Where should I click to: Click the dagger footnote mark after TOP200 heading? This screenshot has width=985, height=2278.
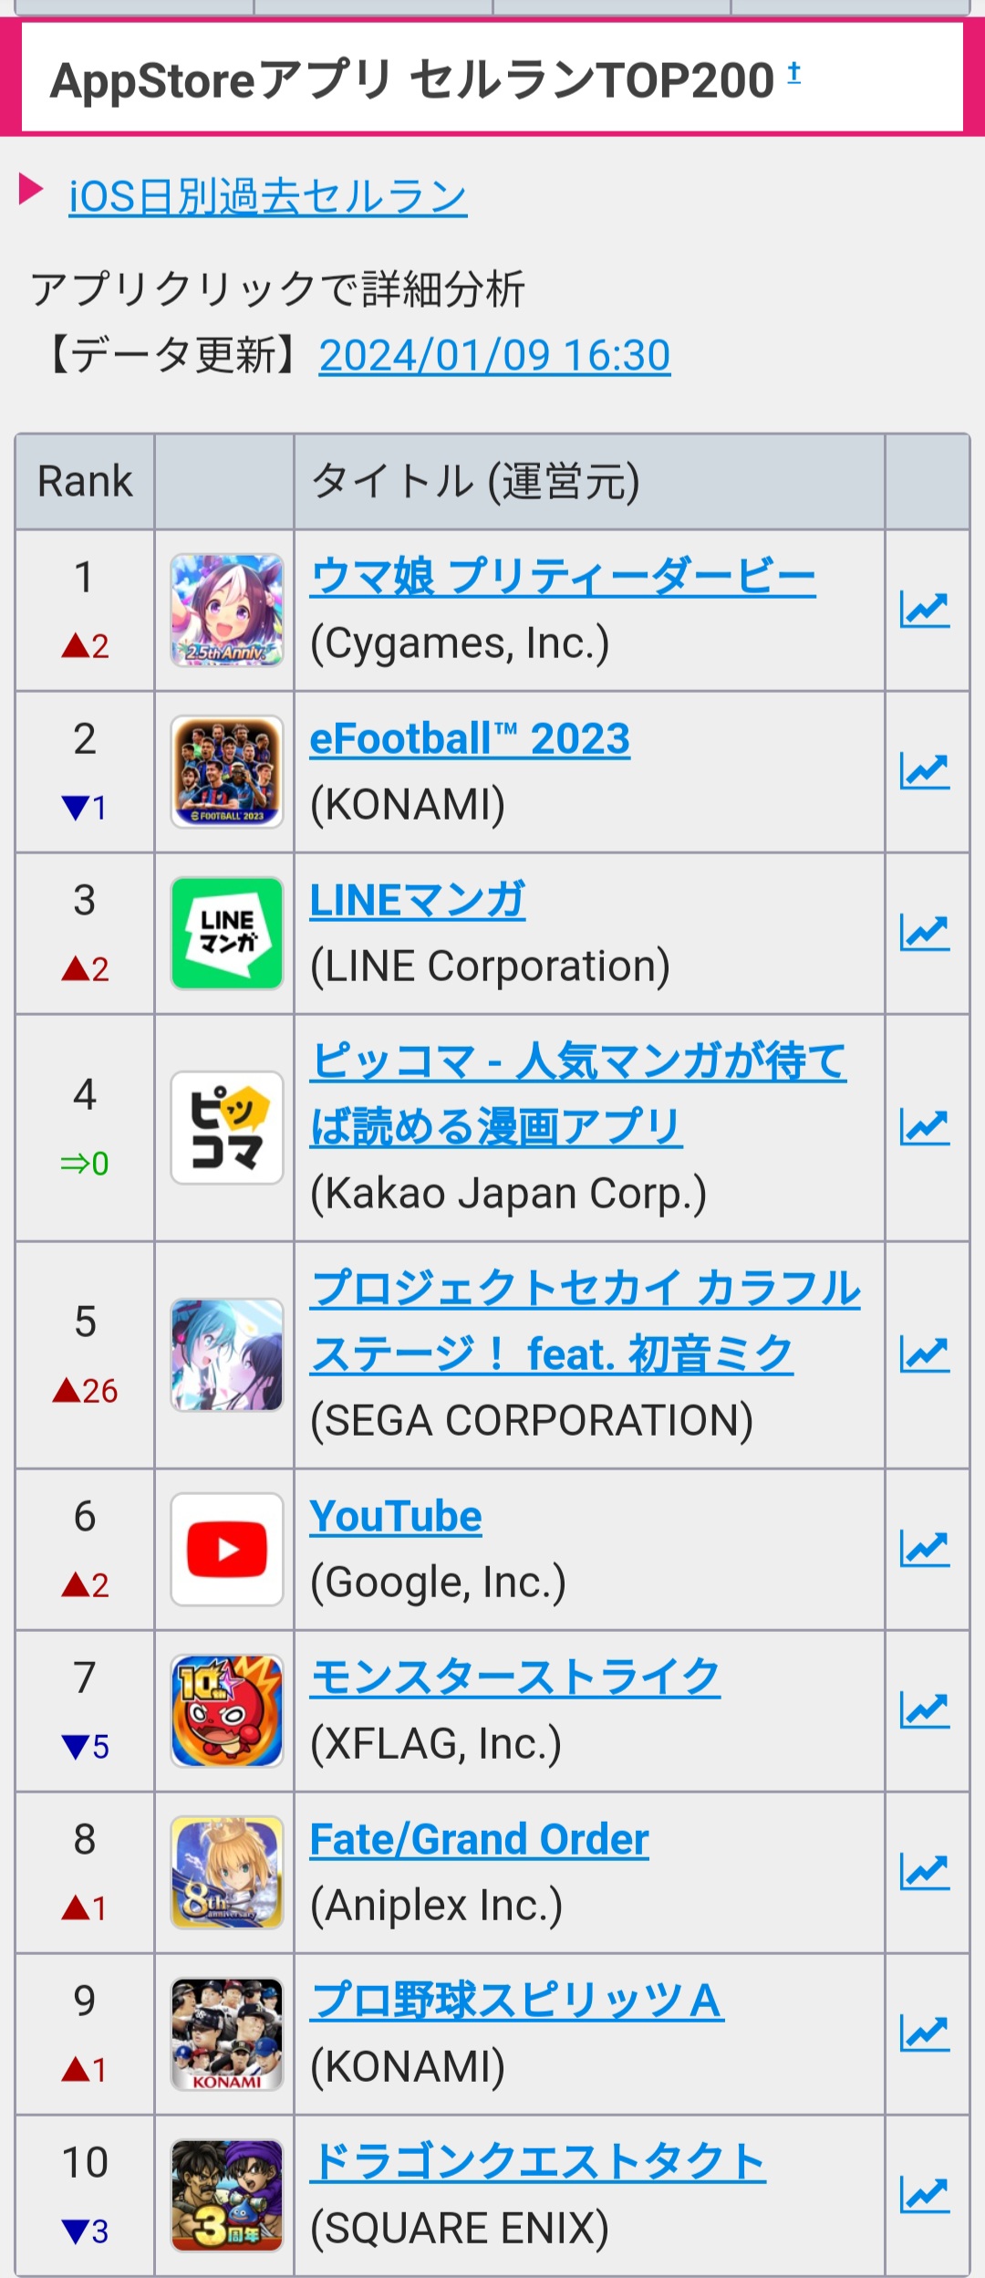(x=794, y=72)
